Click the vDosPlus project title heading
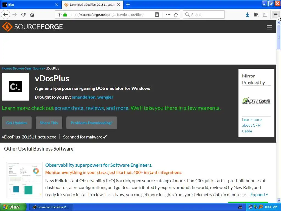This screenshot has height=211, width=281. (52, 78)
